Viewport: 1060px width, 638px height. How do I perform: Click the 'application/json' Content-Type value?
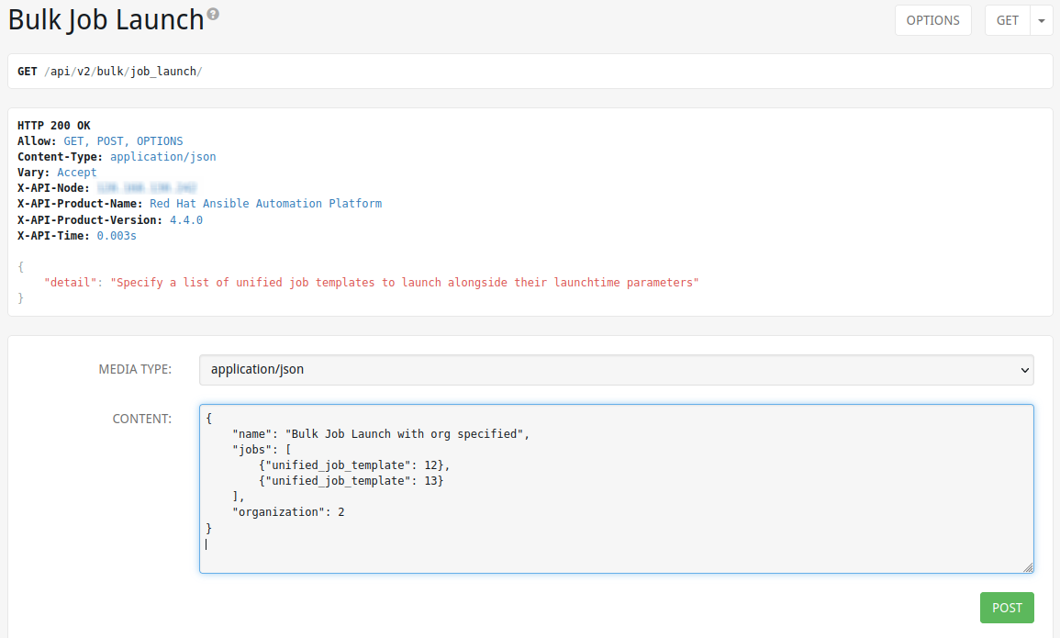(x=163, y=157)
